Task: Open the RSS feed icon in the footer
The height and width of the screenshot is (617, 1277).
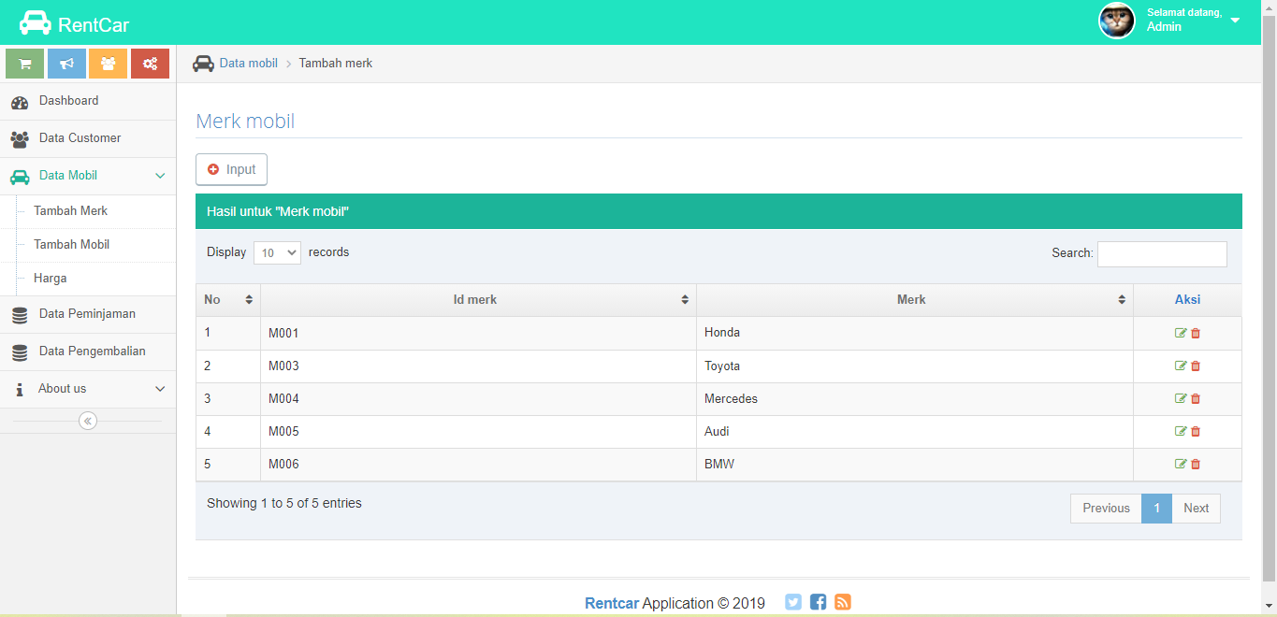Action: (842, 602)
